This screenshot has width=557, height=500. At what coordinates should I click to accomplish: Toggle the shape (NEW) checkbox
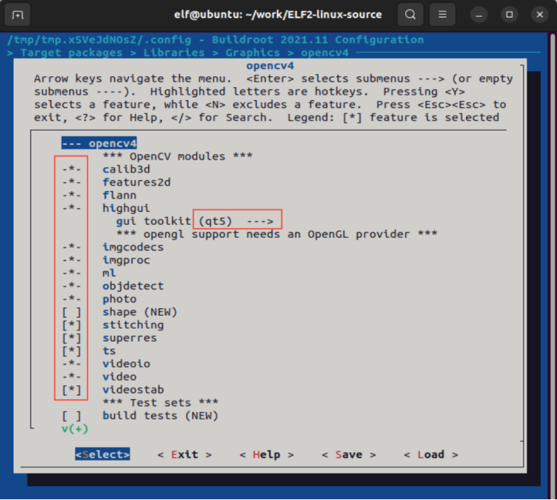pyautogui.click(x=72, y=312)
